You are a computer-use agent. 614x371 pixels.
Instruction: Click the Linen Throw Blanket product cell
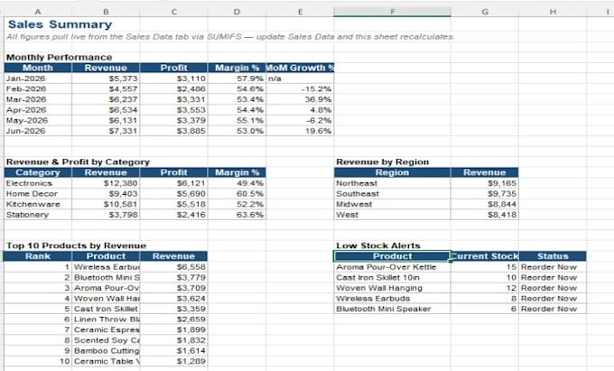[106, 320]
